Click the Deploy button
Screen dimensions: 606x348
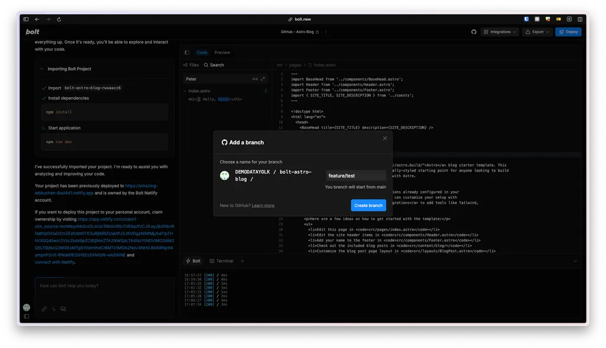568,32
